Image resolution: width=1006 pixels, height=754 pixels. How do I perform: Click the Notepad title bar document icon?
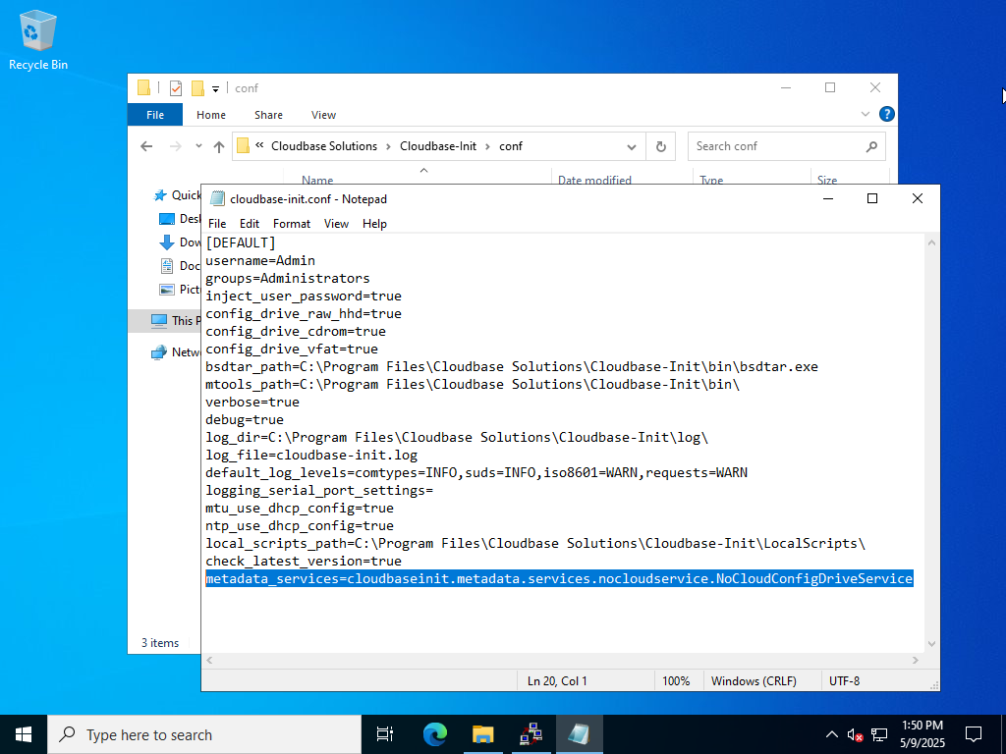[217, 198]
